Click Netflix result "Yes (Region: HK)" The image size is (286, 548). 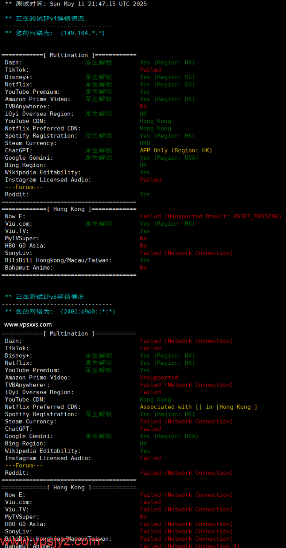[167, 363]
